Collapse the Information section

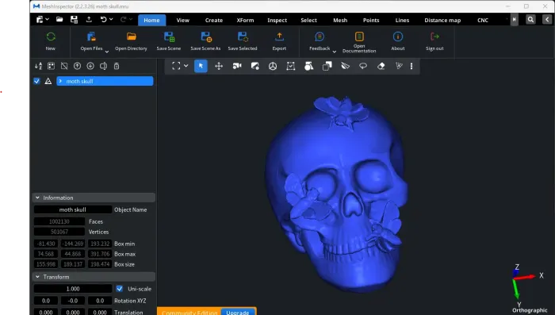[37, 198]
